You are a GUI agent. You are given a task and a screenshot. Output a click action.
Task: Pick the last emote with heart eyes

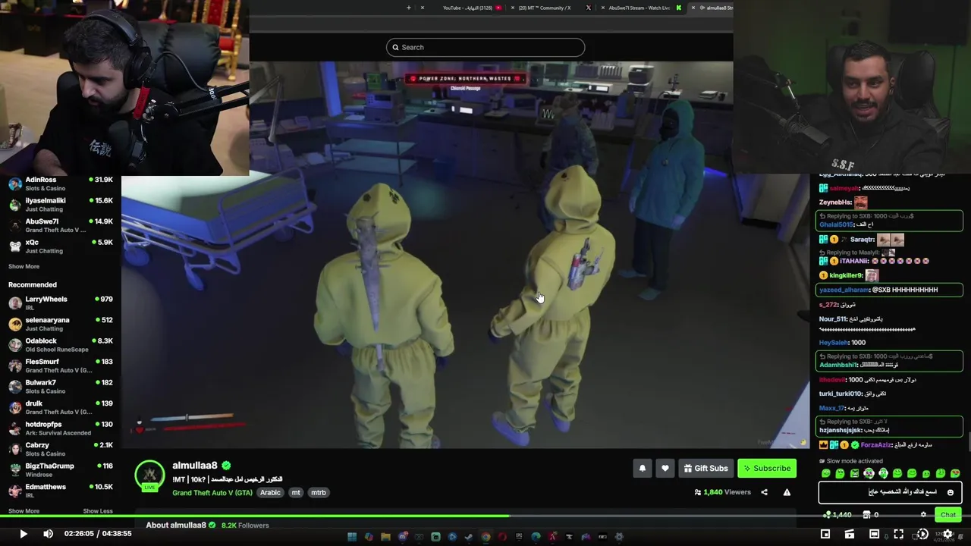pyautogui.click(x=955, y=473)
